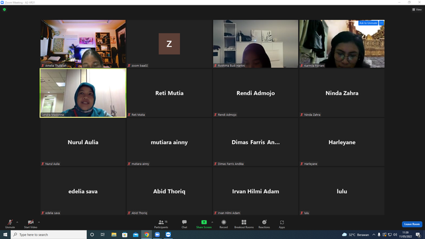Open audio options arrow beside Unmute
425x239 pixels.
(17, 222)
